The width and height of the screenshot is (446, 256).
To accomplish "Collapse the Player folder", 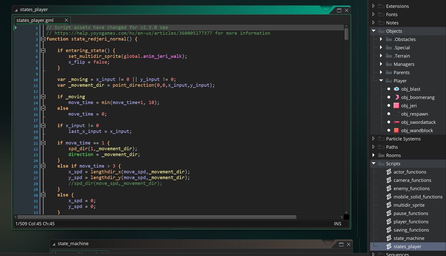I will point(381,81).
